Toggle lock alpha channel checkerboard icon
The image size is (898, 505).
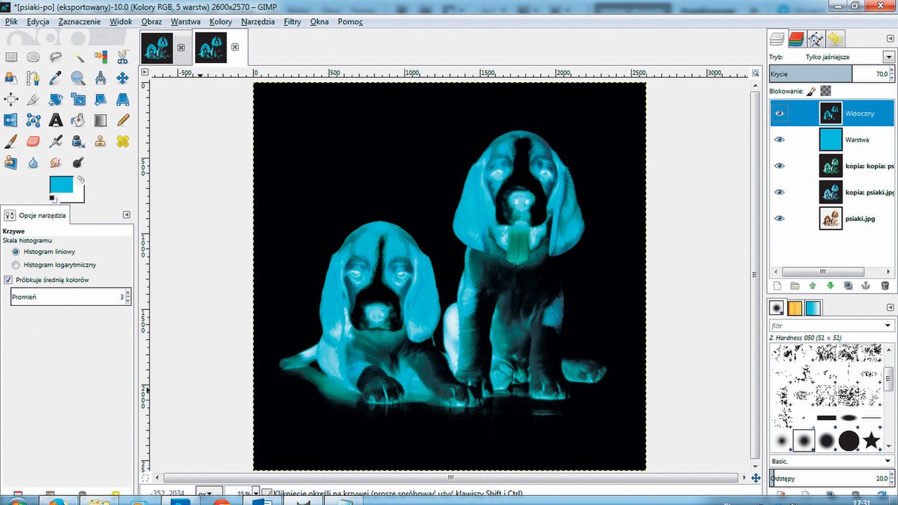(x=826, y=91)
